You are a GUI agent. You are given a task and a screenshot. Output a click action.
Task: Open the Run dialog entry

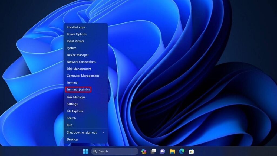(69, 125)
